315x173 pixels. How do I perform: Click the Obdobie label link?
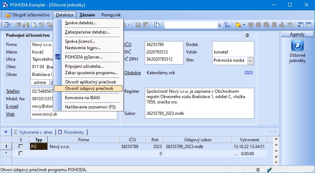tap(132, 73)
